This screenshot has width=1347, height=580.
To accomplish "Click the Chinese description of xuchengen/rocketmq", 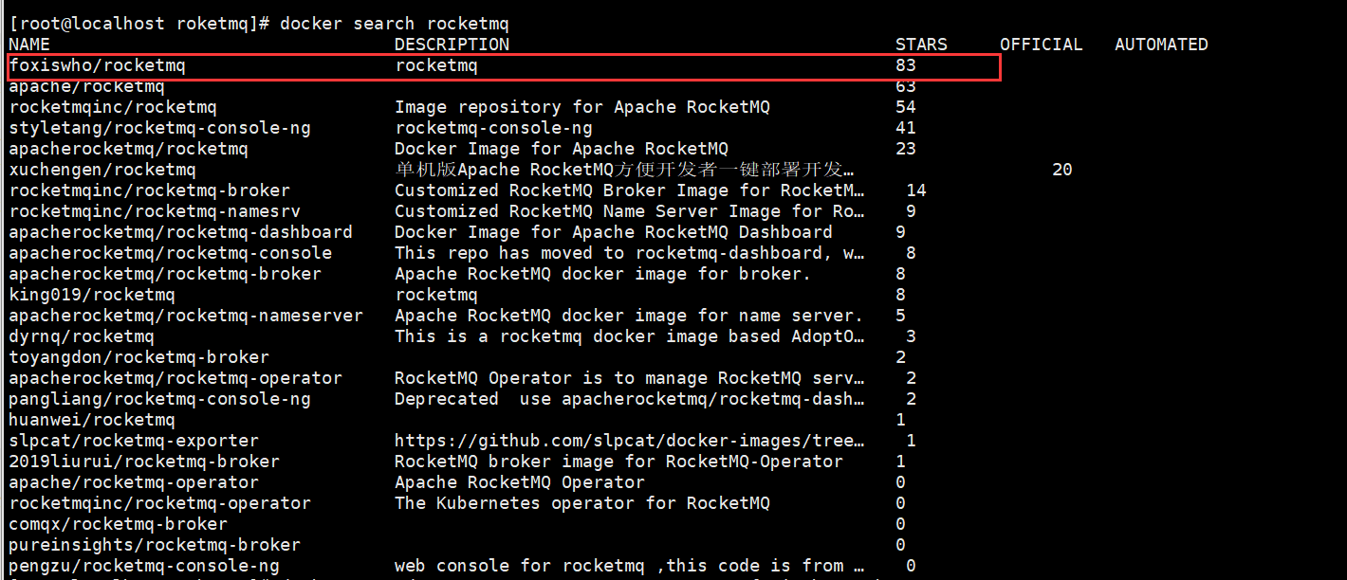I will (624, 170).
